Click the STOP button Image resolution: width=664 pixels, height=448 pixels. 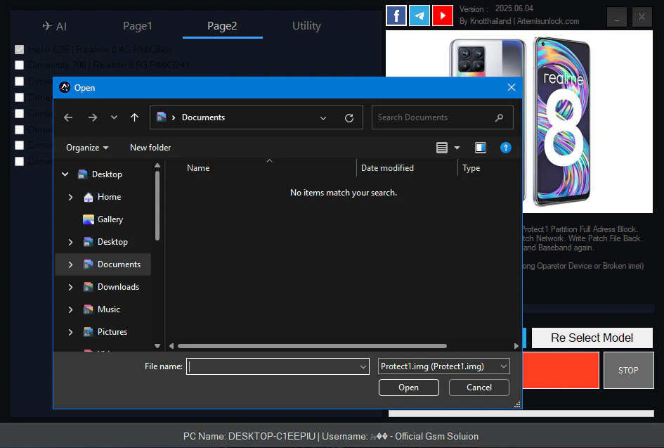tap(628, 371)
